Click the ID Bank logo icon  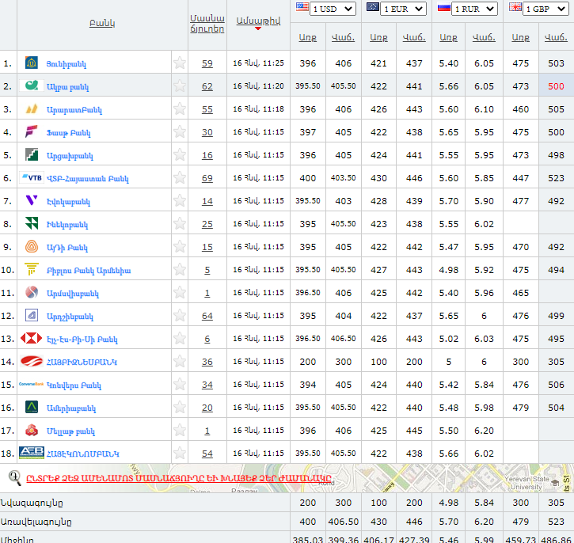pyautogui.click(x=32, y=247)
